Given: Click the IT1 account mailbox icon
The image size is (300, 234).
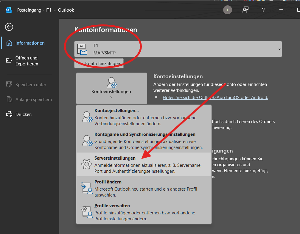Looking at the screenshot, I should point(82,49).
